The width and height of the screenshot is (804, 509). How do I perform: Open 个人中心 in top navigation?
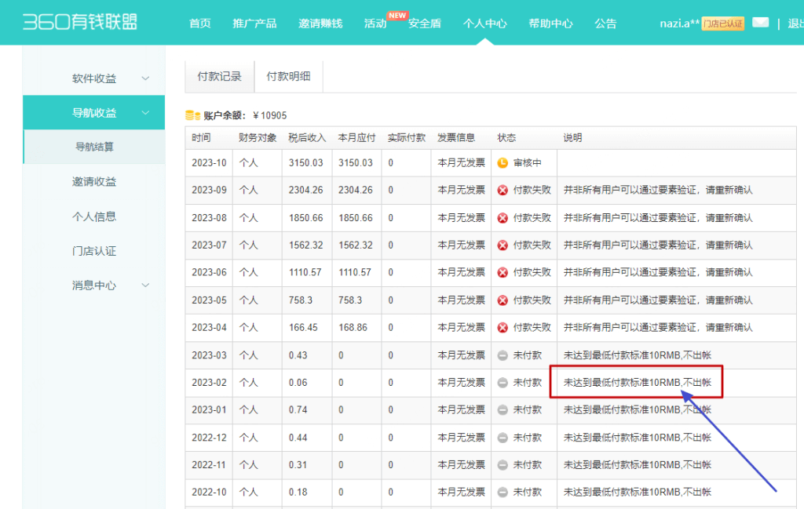(484, 24)
